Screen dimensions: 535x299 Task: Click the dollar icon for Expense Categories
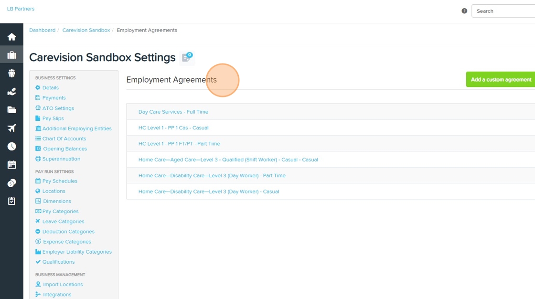(x=38, y=241)
